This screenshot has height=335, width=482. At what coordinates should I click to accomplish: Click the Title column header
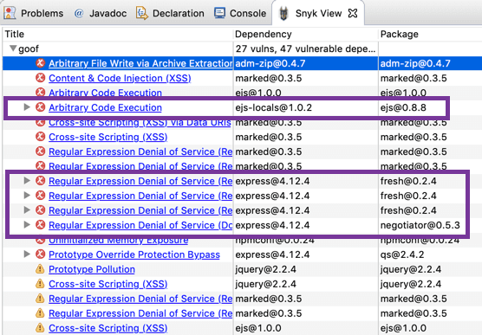click(15, 34)
